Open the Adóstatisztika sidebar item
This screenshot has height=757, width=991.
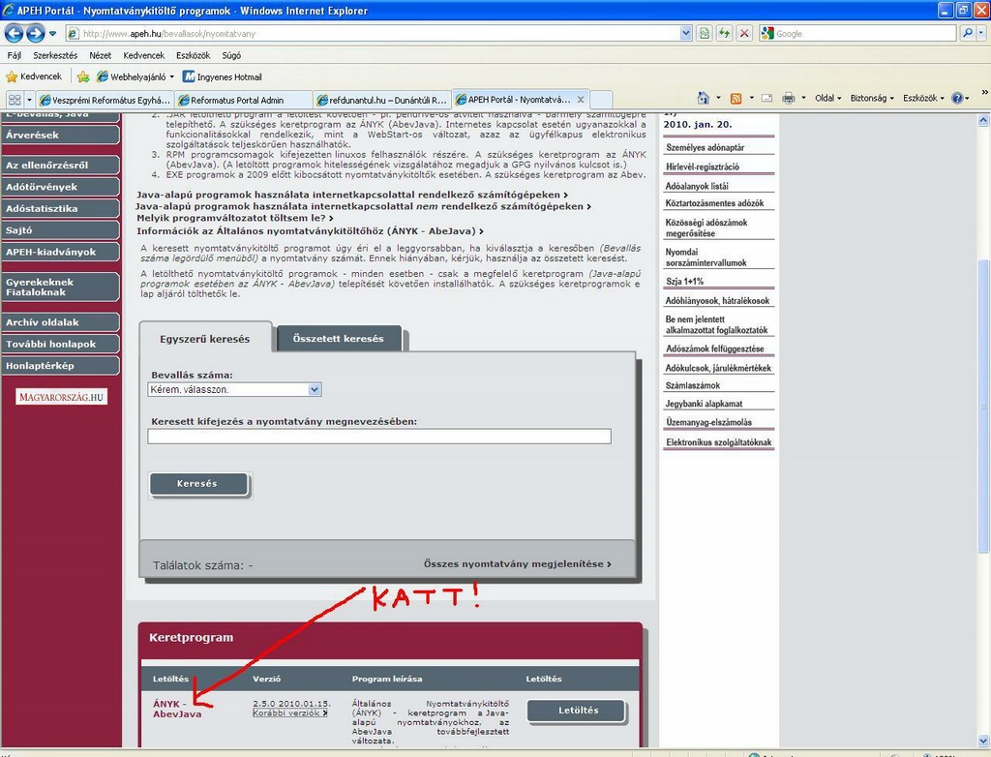[61, 209]
